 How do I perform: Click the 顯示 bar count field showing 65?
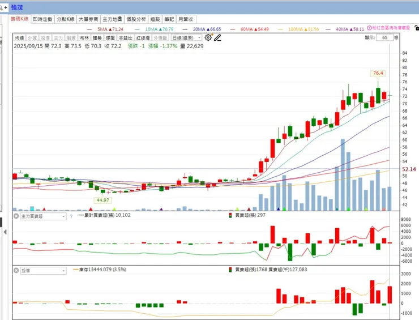384,38
